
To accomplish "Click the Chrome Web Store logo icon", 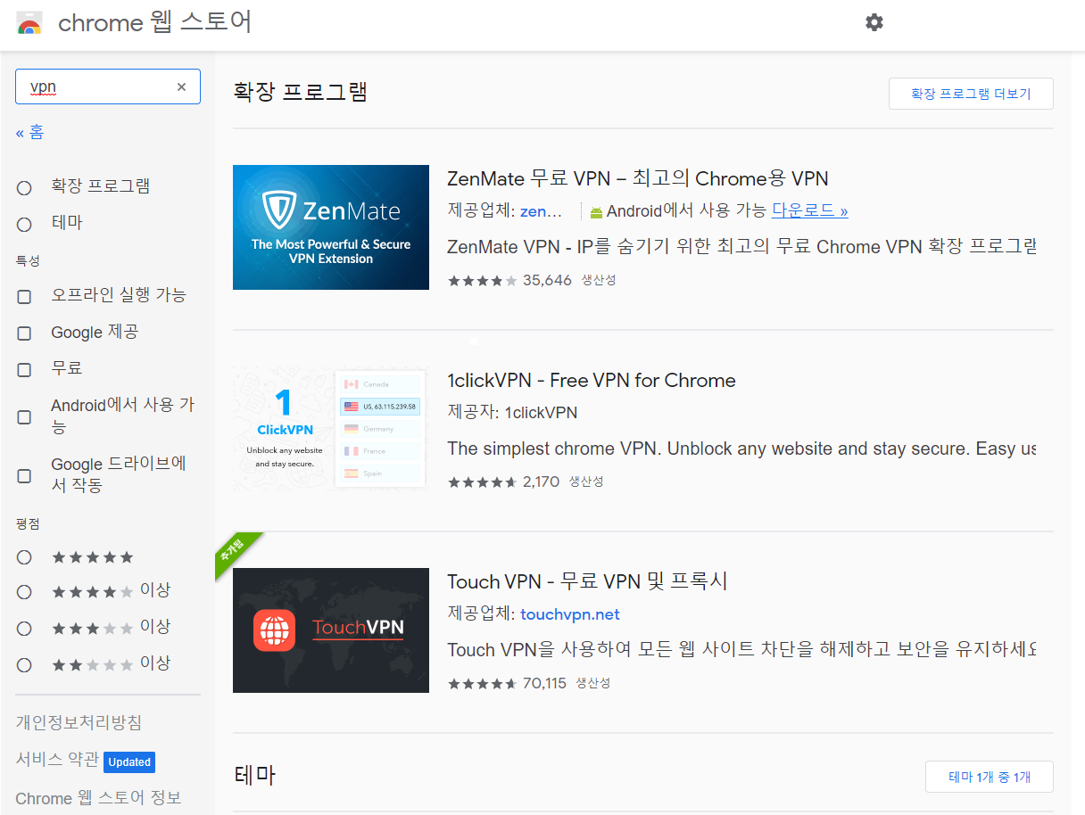I will pos(29,23).
